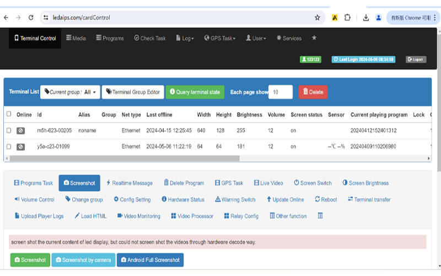Go to the Programs menu
Viewport: 441px width, 276px height.
coord(110,38)
